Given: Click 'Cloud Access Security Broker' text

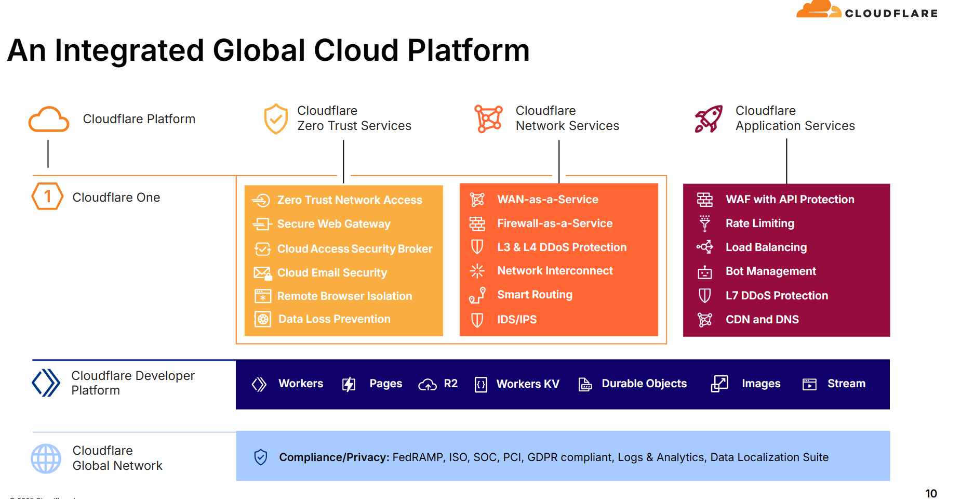Looking at the screenshot, I should click(355, 249).
